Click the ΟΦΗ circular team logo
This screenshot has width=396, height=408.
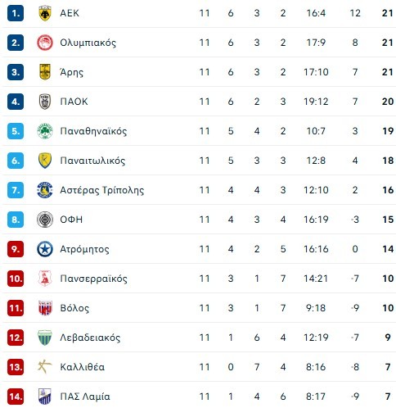coord(45,220)
